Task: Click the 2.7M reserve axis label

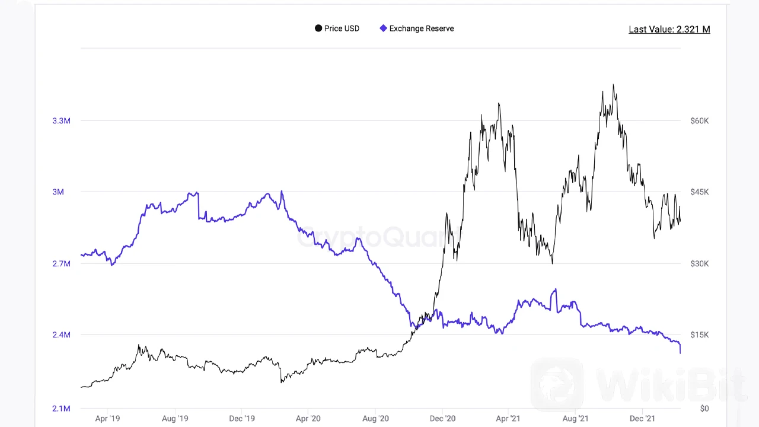Action: (61, 263)
